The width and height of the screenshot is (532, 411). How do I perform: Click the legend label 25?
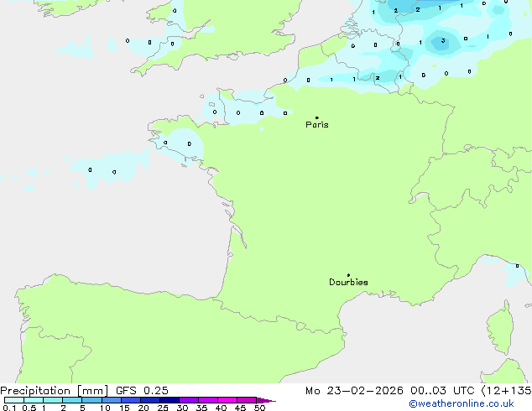(163, 408)
